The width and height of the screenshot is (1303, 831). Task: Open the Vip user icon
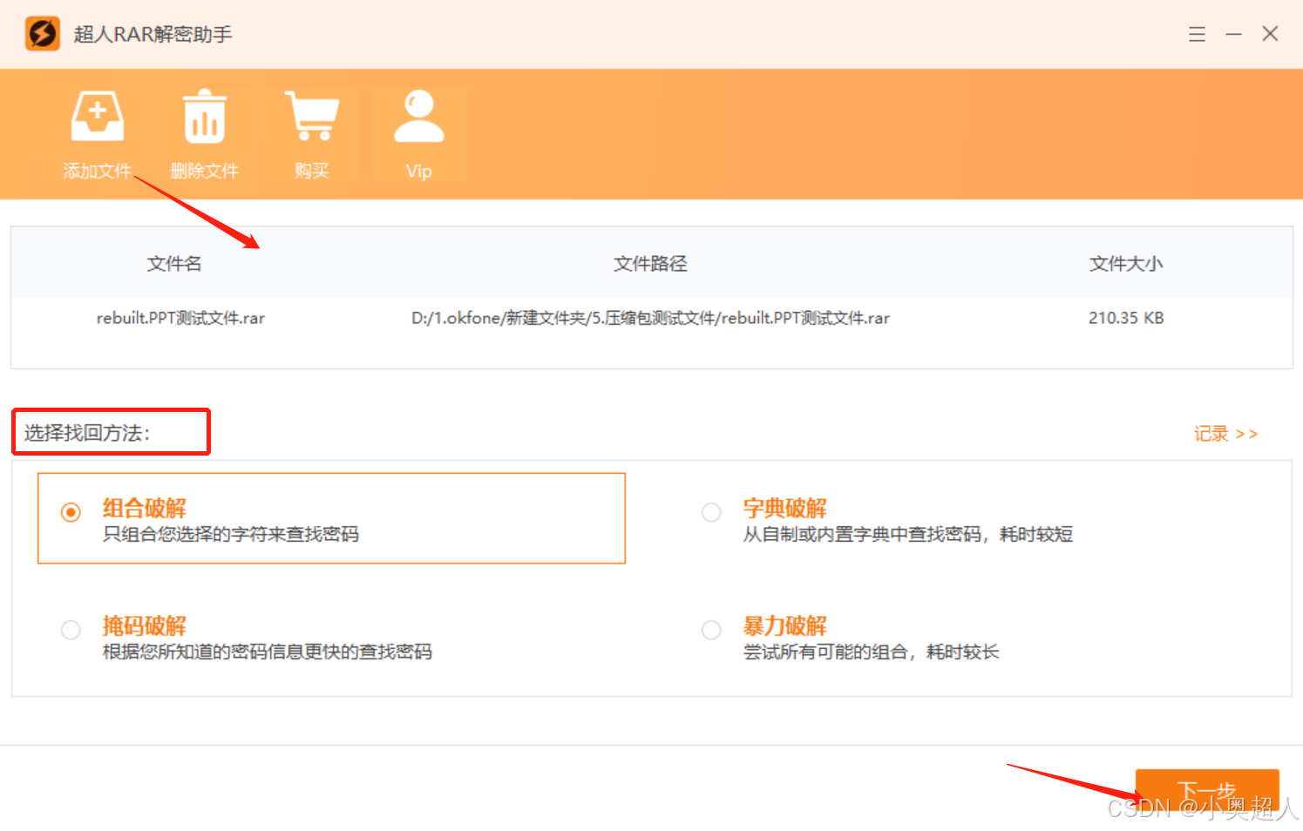pos(419,116)
